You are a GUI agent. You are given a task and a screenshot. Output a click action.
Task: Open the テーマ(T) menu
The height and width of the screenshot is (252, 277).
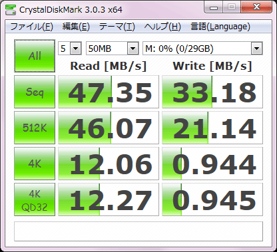[117, 27]
